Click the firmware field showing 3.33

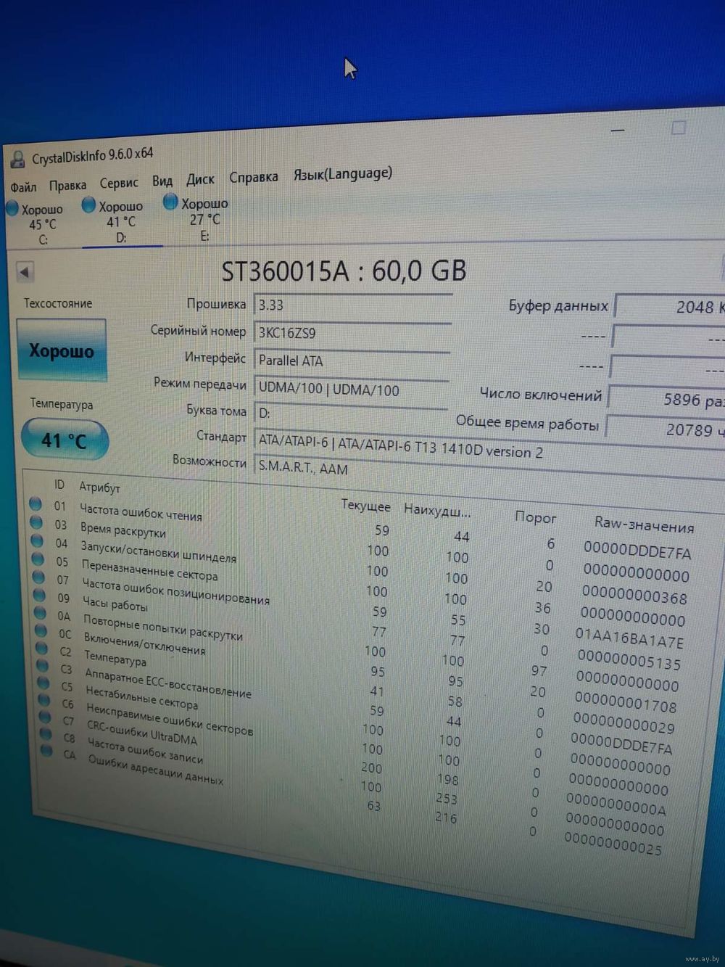[353, 305]
